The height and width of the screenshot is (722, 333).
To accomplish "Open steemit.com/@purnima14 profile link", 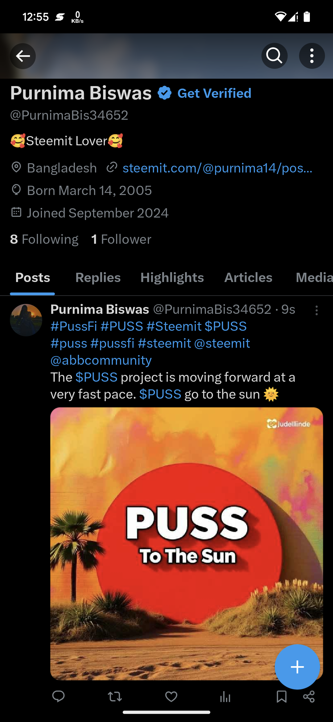I will point(217,168).
